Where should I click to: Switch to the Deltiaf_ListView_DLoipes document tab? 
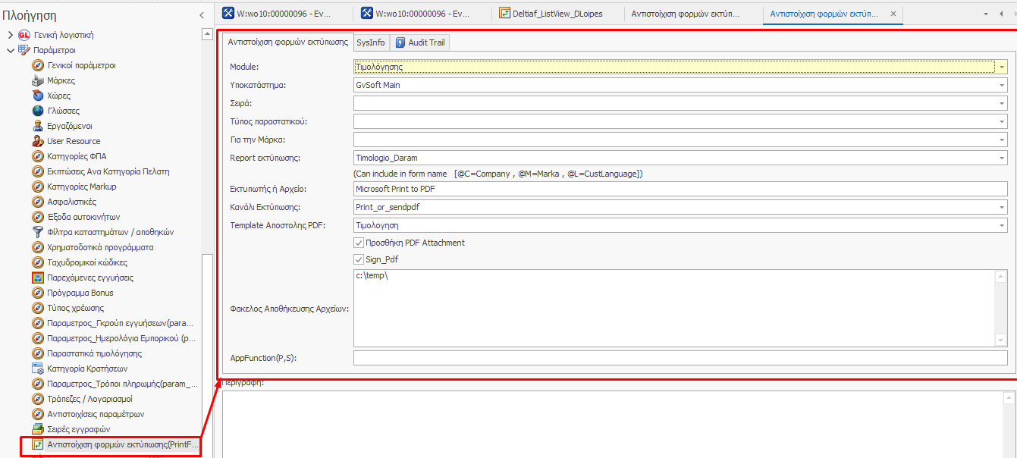(x=556, y=14)
